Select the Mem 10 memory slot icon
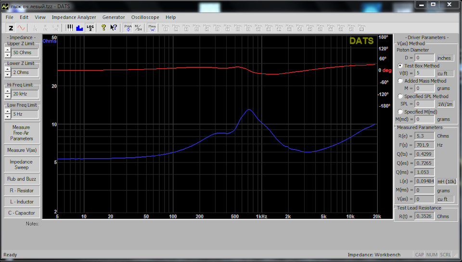The width and height of the screenshot is (462, 262). (258, 28)
